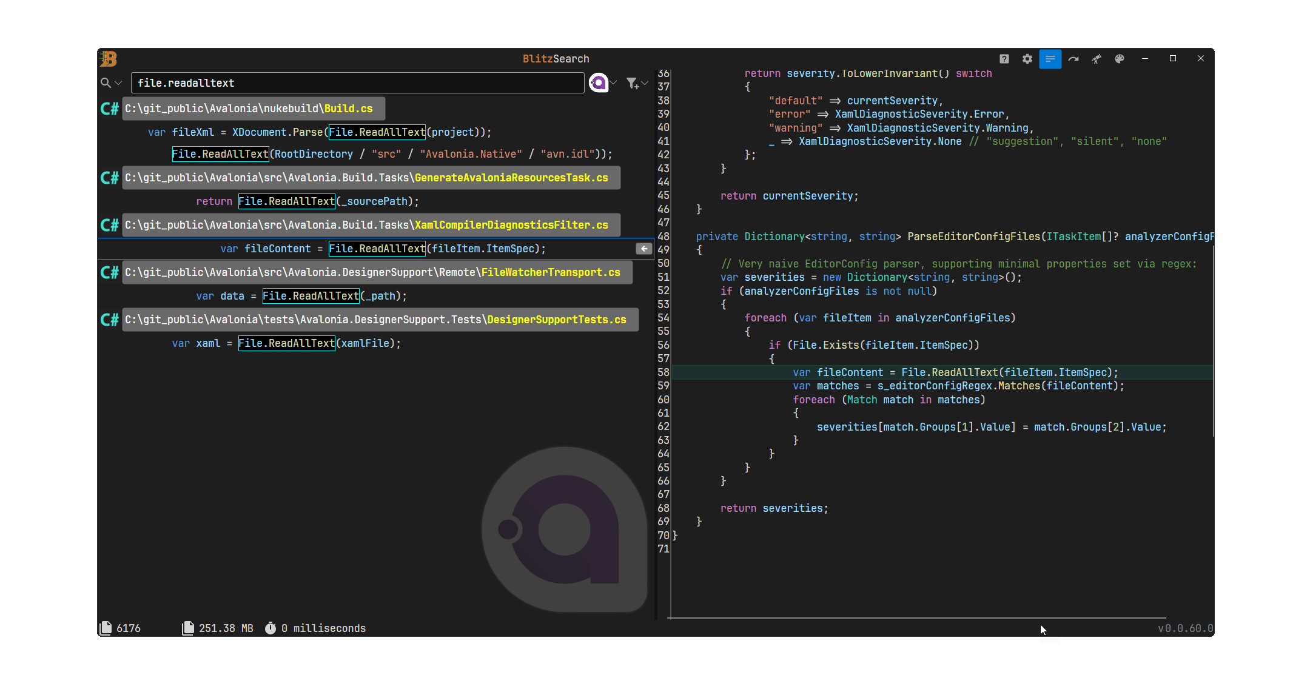
Task: Click version label v0.0.60.0
Action: click(1186, 628)
